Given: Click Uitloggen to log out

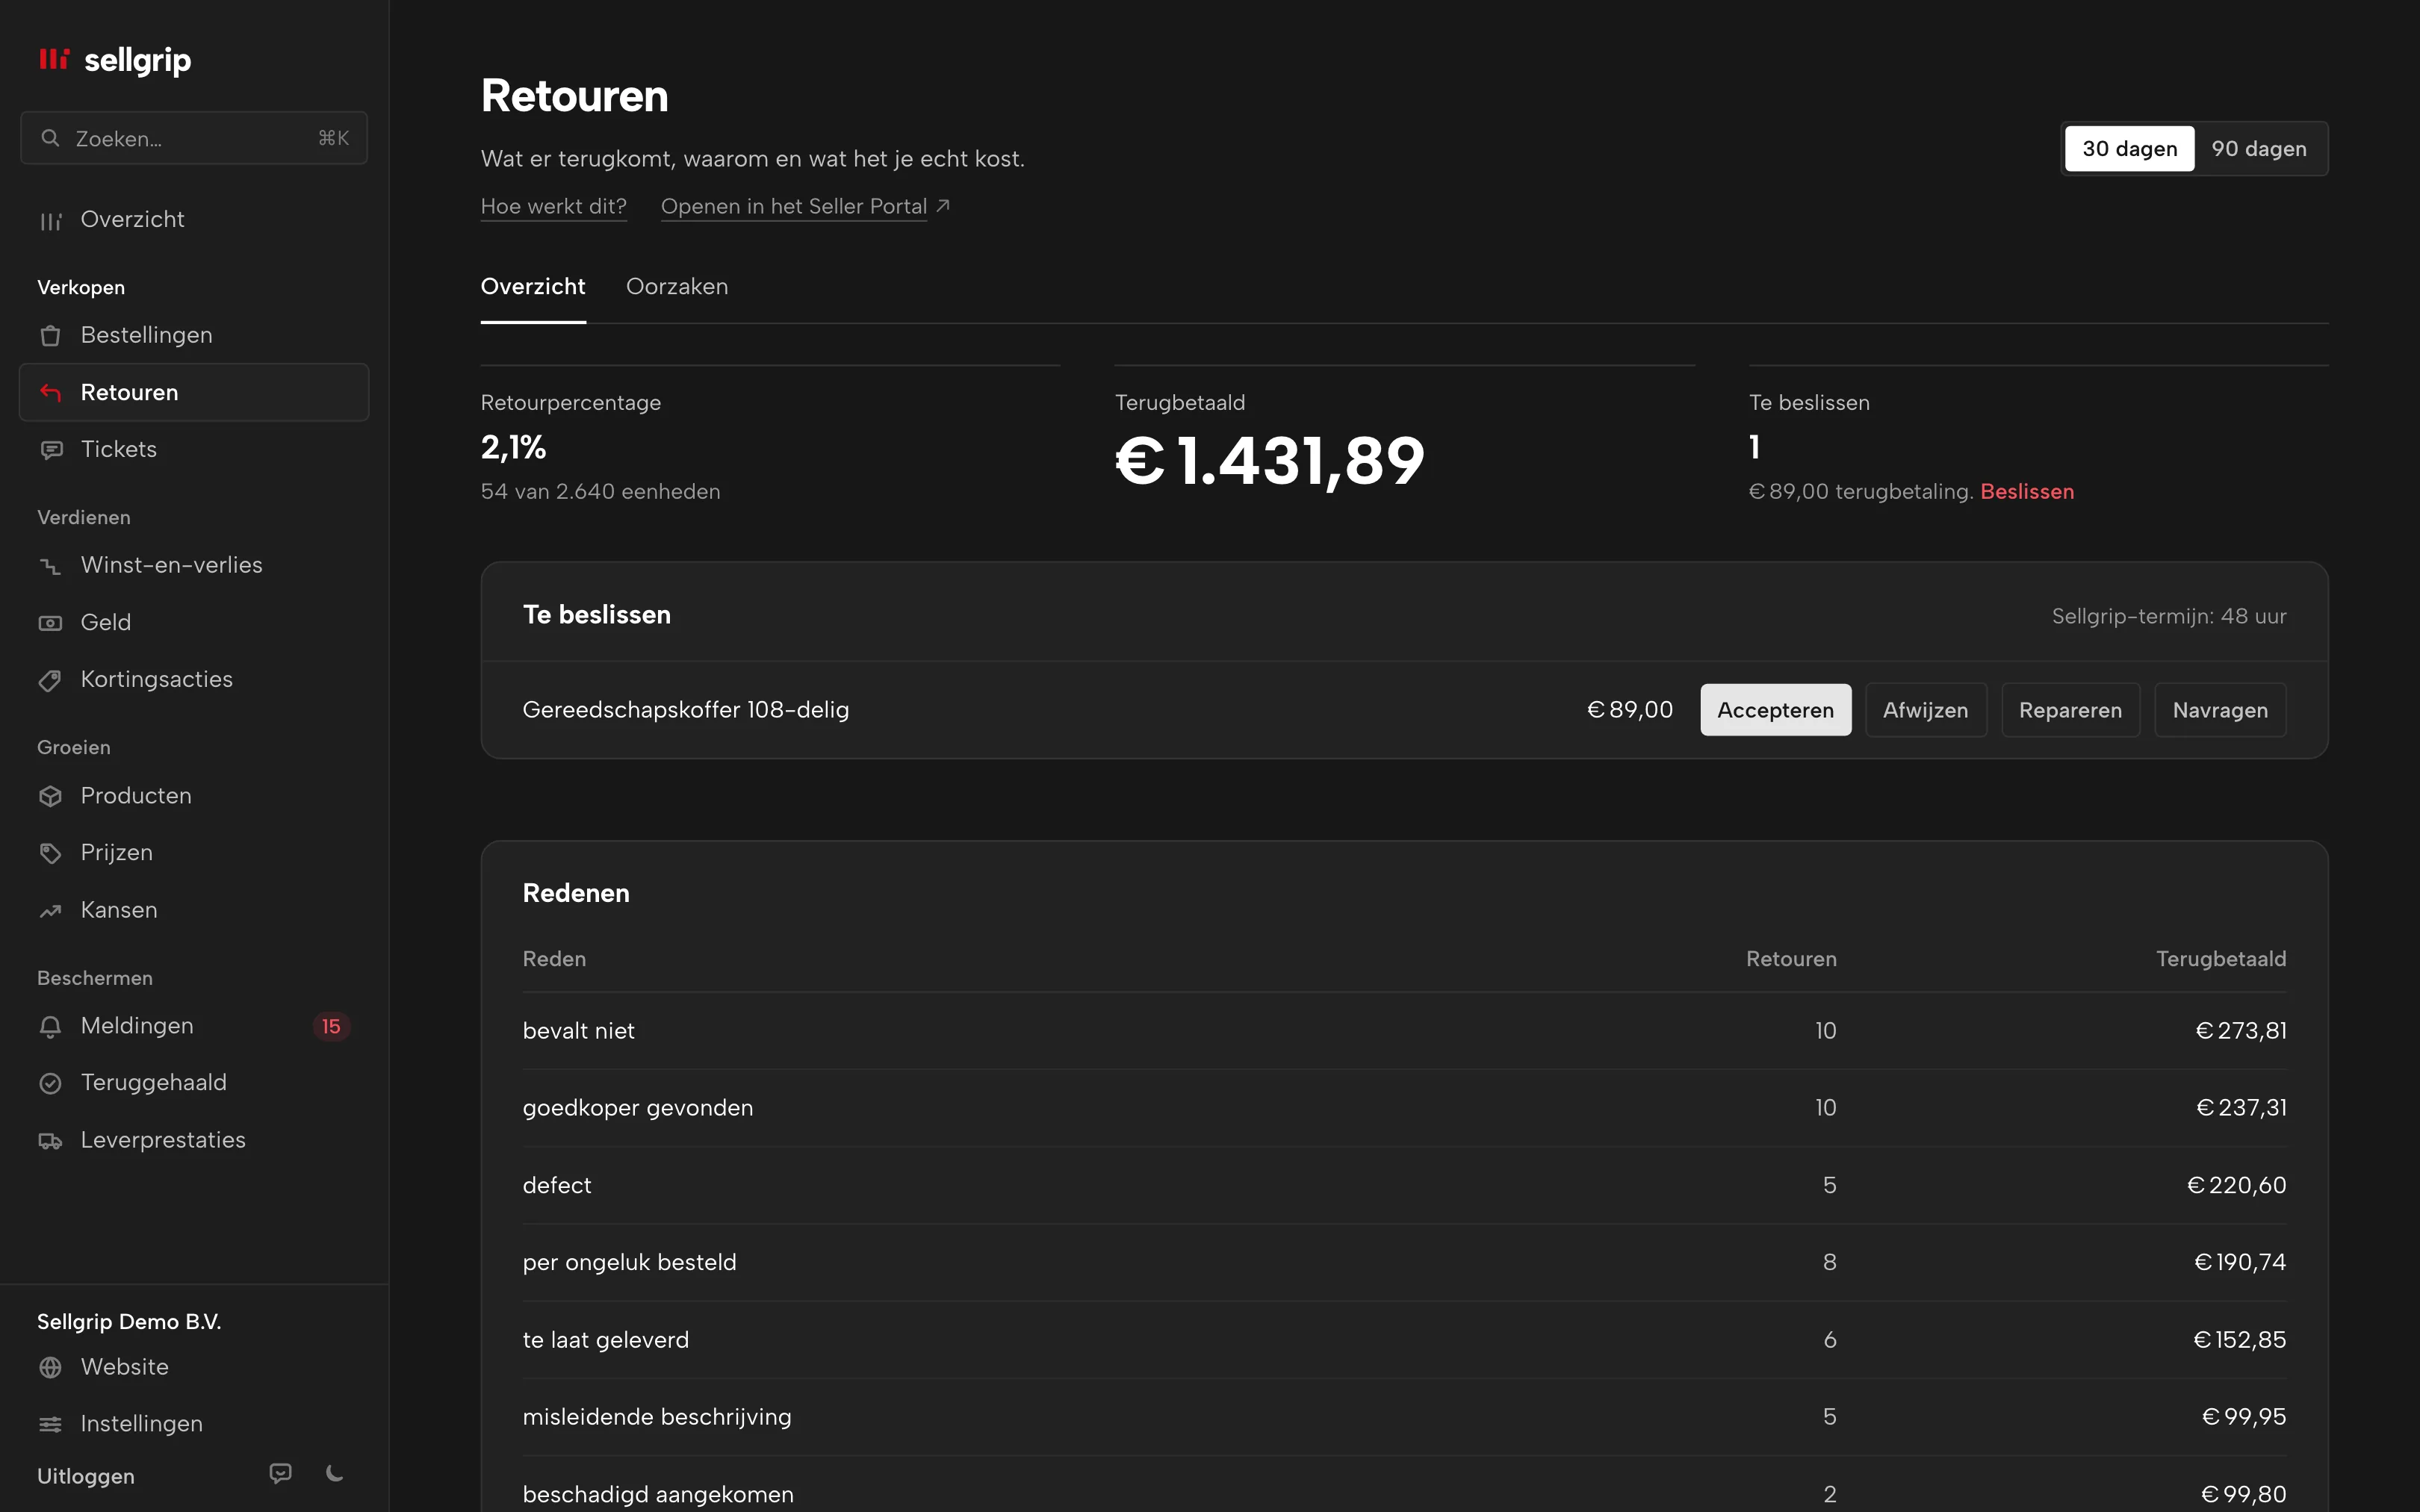Looking at the screenshot, I should [x=86, y=1476].
